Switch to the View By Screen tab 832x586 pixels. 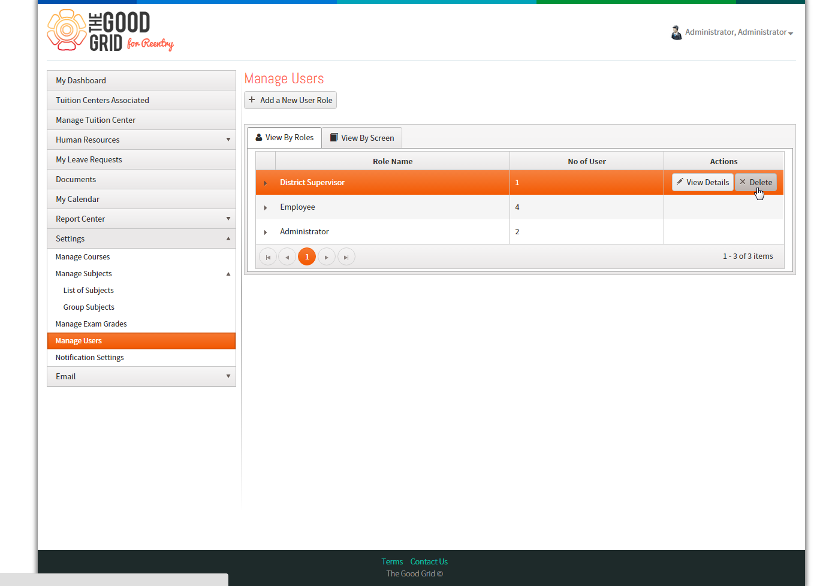click(x=362, y=138)
